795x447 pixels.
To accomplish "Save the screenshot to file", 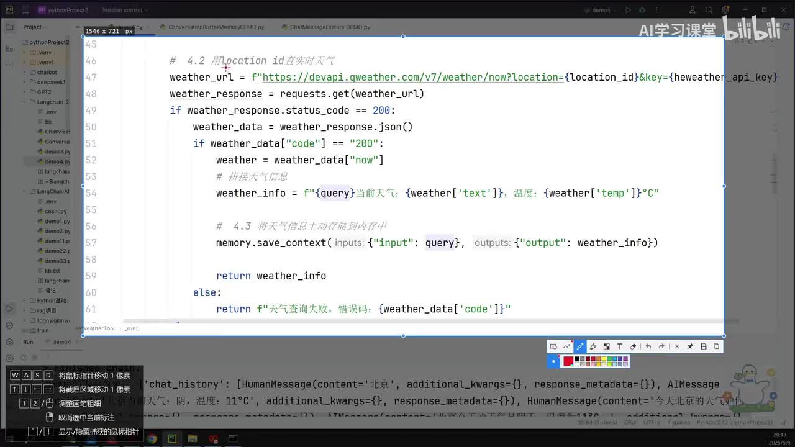I will click(x=703, y=346).
